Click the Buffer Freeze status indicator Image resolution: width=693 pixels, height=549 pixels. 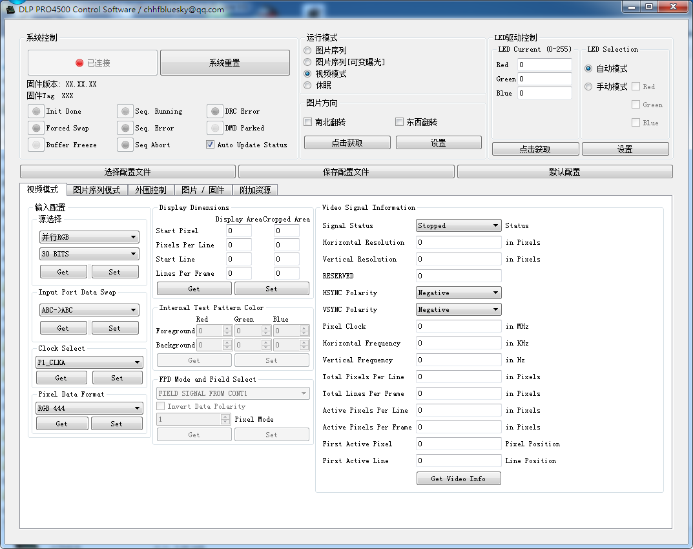[36, 145]
